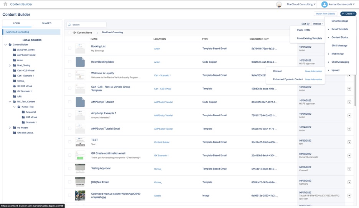Toggle the select-all checkbox beside 124 Content Items
This screenshot has height=208, width=359.
(69, 32)
